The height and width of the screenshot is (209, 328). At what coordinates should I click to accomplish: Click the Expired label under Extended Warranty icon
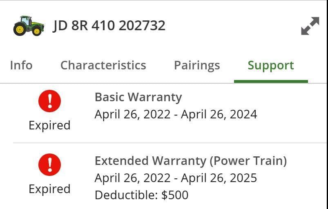point(49,189)
